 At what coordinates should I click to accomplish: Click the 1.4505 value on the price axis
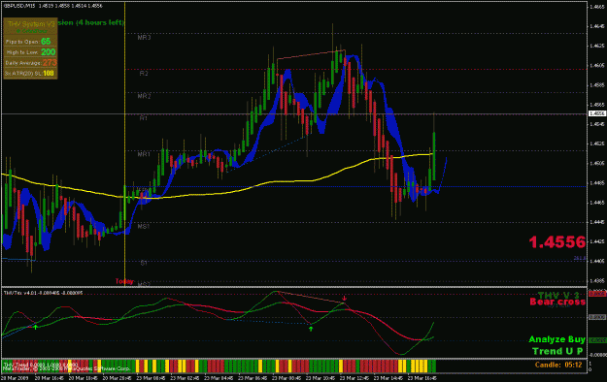point(596,163)
